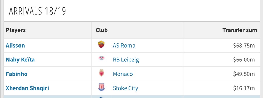The height and width of the screenshot is (98, 263).
Task: Open Alisson's player profile link
Action: [x=15, y=46]
